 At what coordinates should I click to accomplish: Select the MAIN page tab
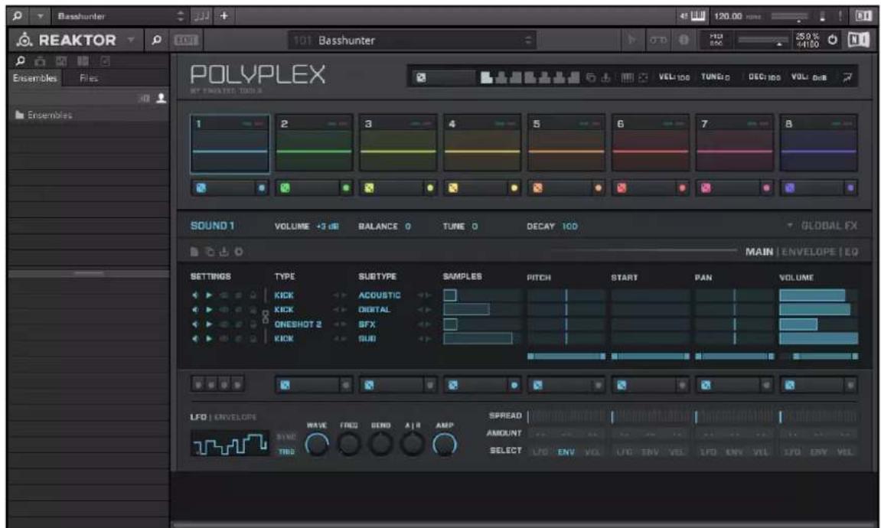pyautogui.click(x=759, y=253)
